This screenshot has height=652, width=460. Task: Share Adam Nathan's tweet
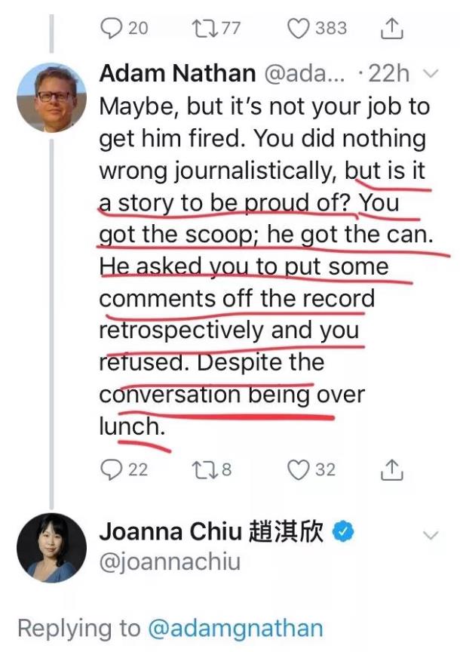point(391,471)
